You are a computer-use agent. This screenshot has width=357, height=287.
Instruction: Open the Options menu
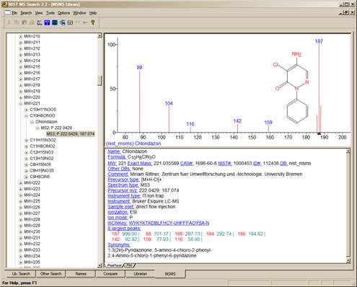tap(63, 13)
